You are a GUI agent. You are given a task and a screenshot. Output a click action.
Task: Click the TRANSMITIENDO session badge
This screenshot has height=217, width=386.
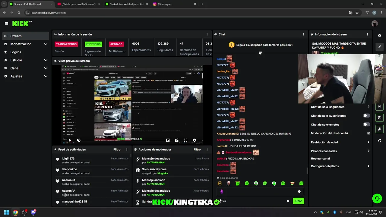66,44
